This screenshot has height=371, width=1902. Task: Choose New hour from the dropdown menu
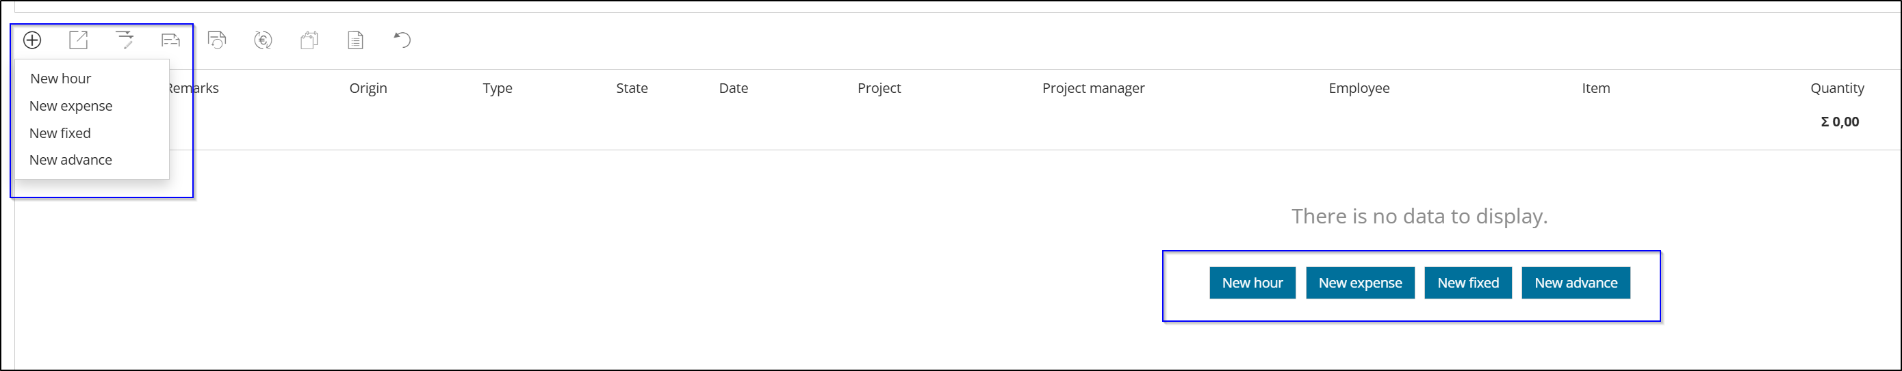click(60, 78)
